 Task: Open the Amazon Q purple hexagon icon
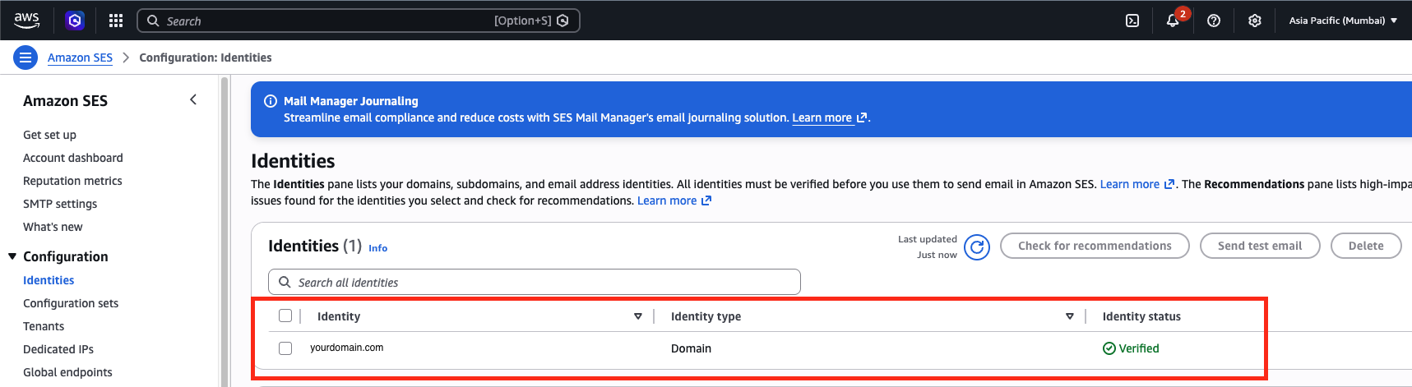75,21
